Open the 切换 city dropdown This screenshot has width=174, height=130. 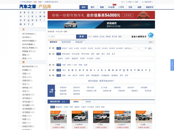pos(41,2)
